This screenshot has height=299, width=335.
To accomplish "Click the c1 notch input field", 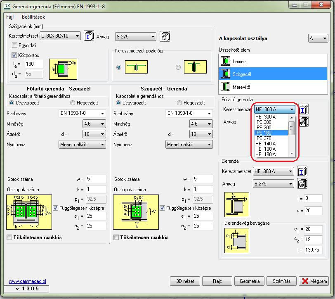I will 313,229.
